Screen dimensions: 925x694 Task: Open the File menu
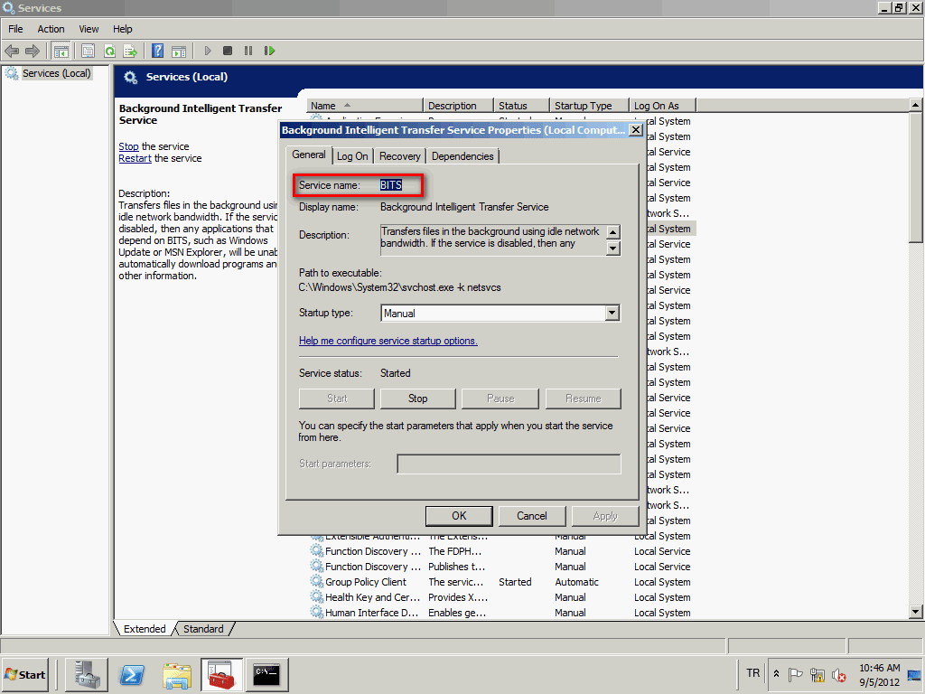pyautogui.click(x=15, y=29)
